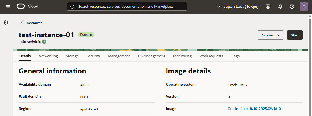
Task: Open the user profile avatar
Action: click(304, 6)
